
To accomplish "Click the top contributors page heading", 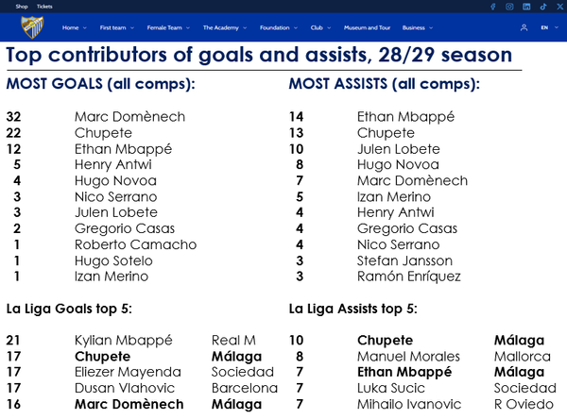I will pos(259,56).
